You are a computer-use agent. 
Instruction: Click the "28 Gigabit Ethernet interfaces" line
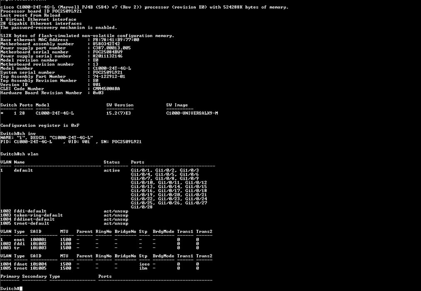coord(41,24)
